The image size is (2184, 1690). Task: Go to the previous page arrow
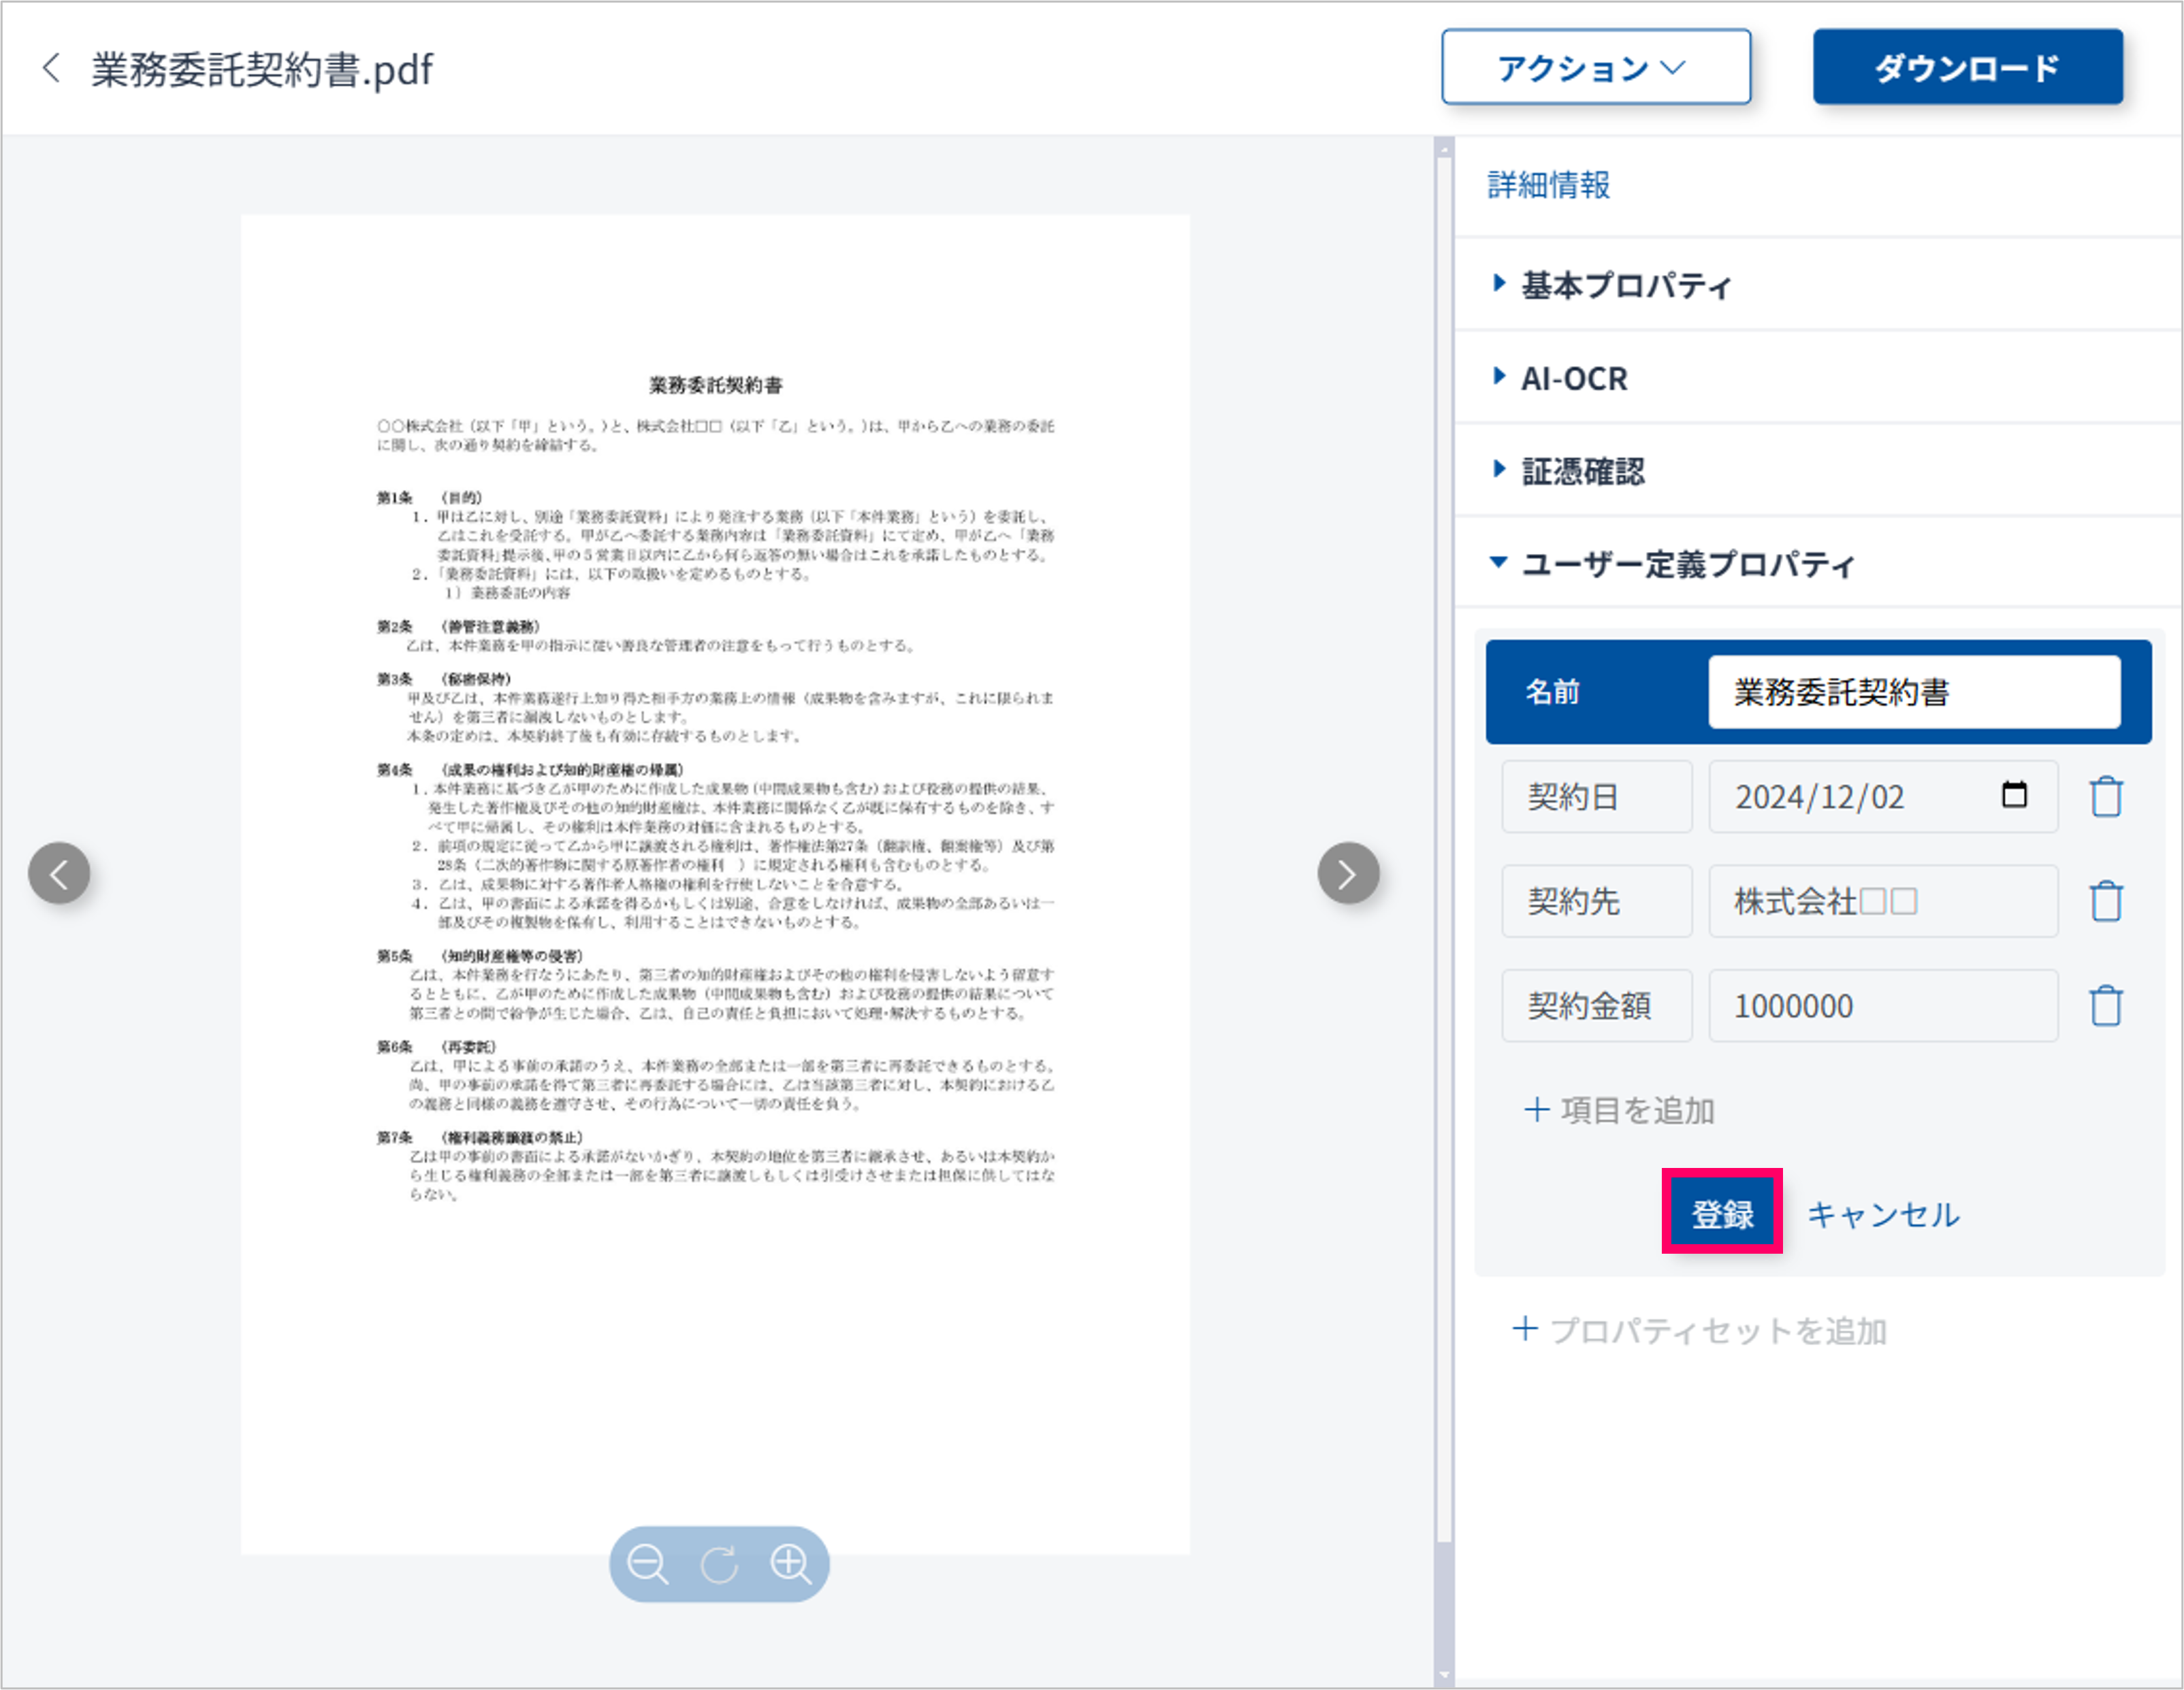pos(59,873)
